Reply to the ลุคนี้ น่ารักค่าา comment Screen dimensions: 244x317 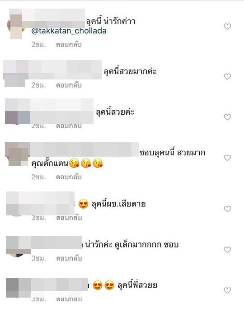point(69,44)
